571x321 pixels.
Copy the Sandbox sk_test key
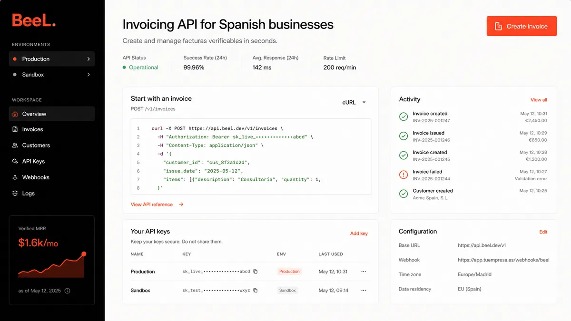coord(256,290)
